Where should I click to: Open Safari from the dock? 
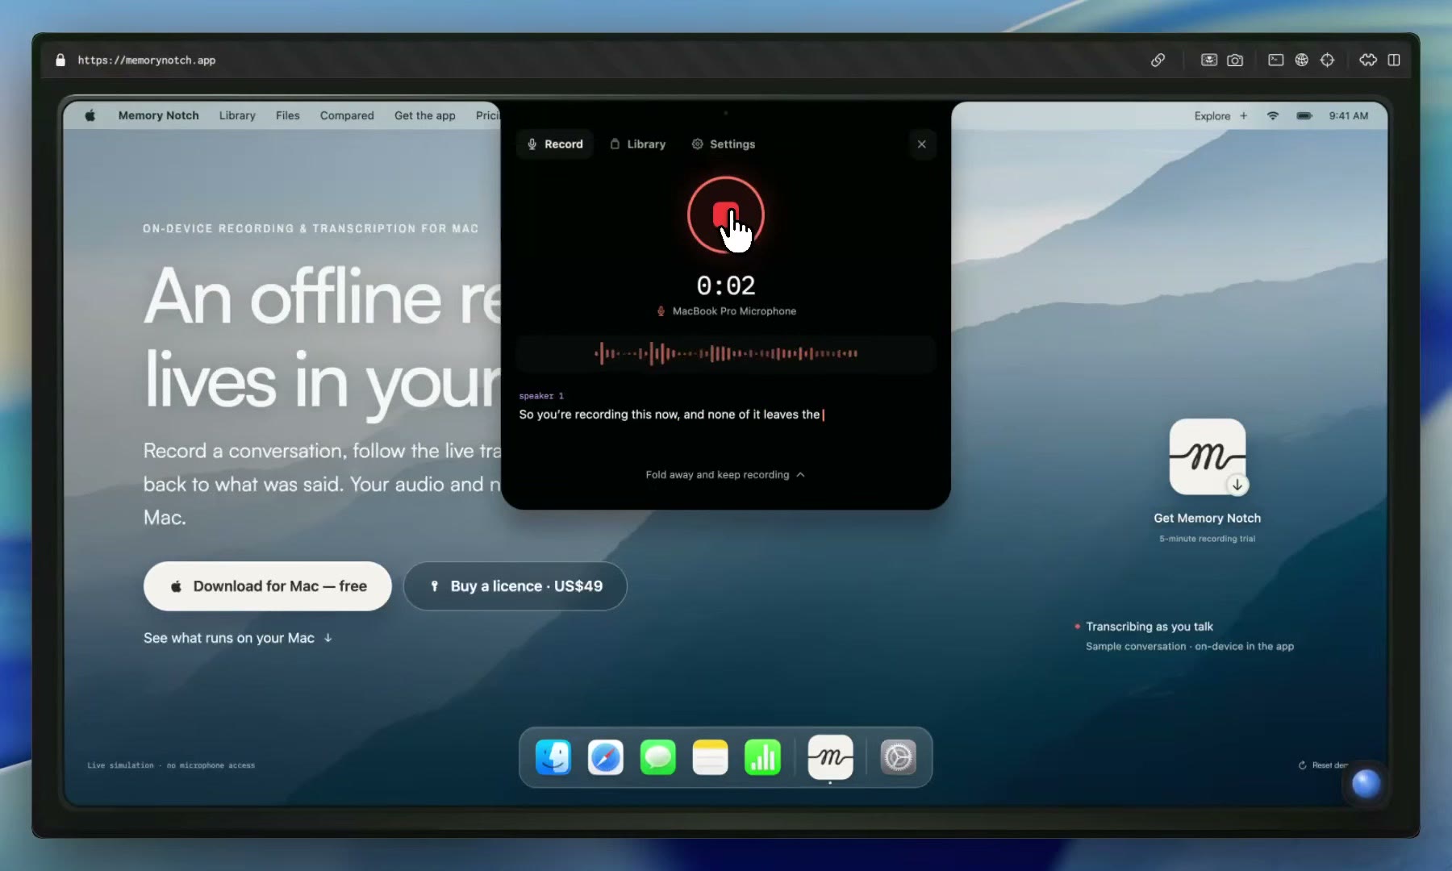click(x=606, y=757)
